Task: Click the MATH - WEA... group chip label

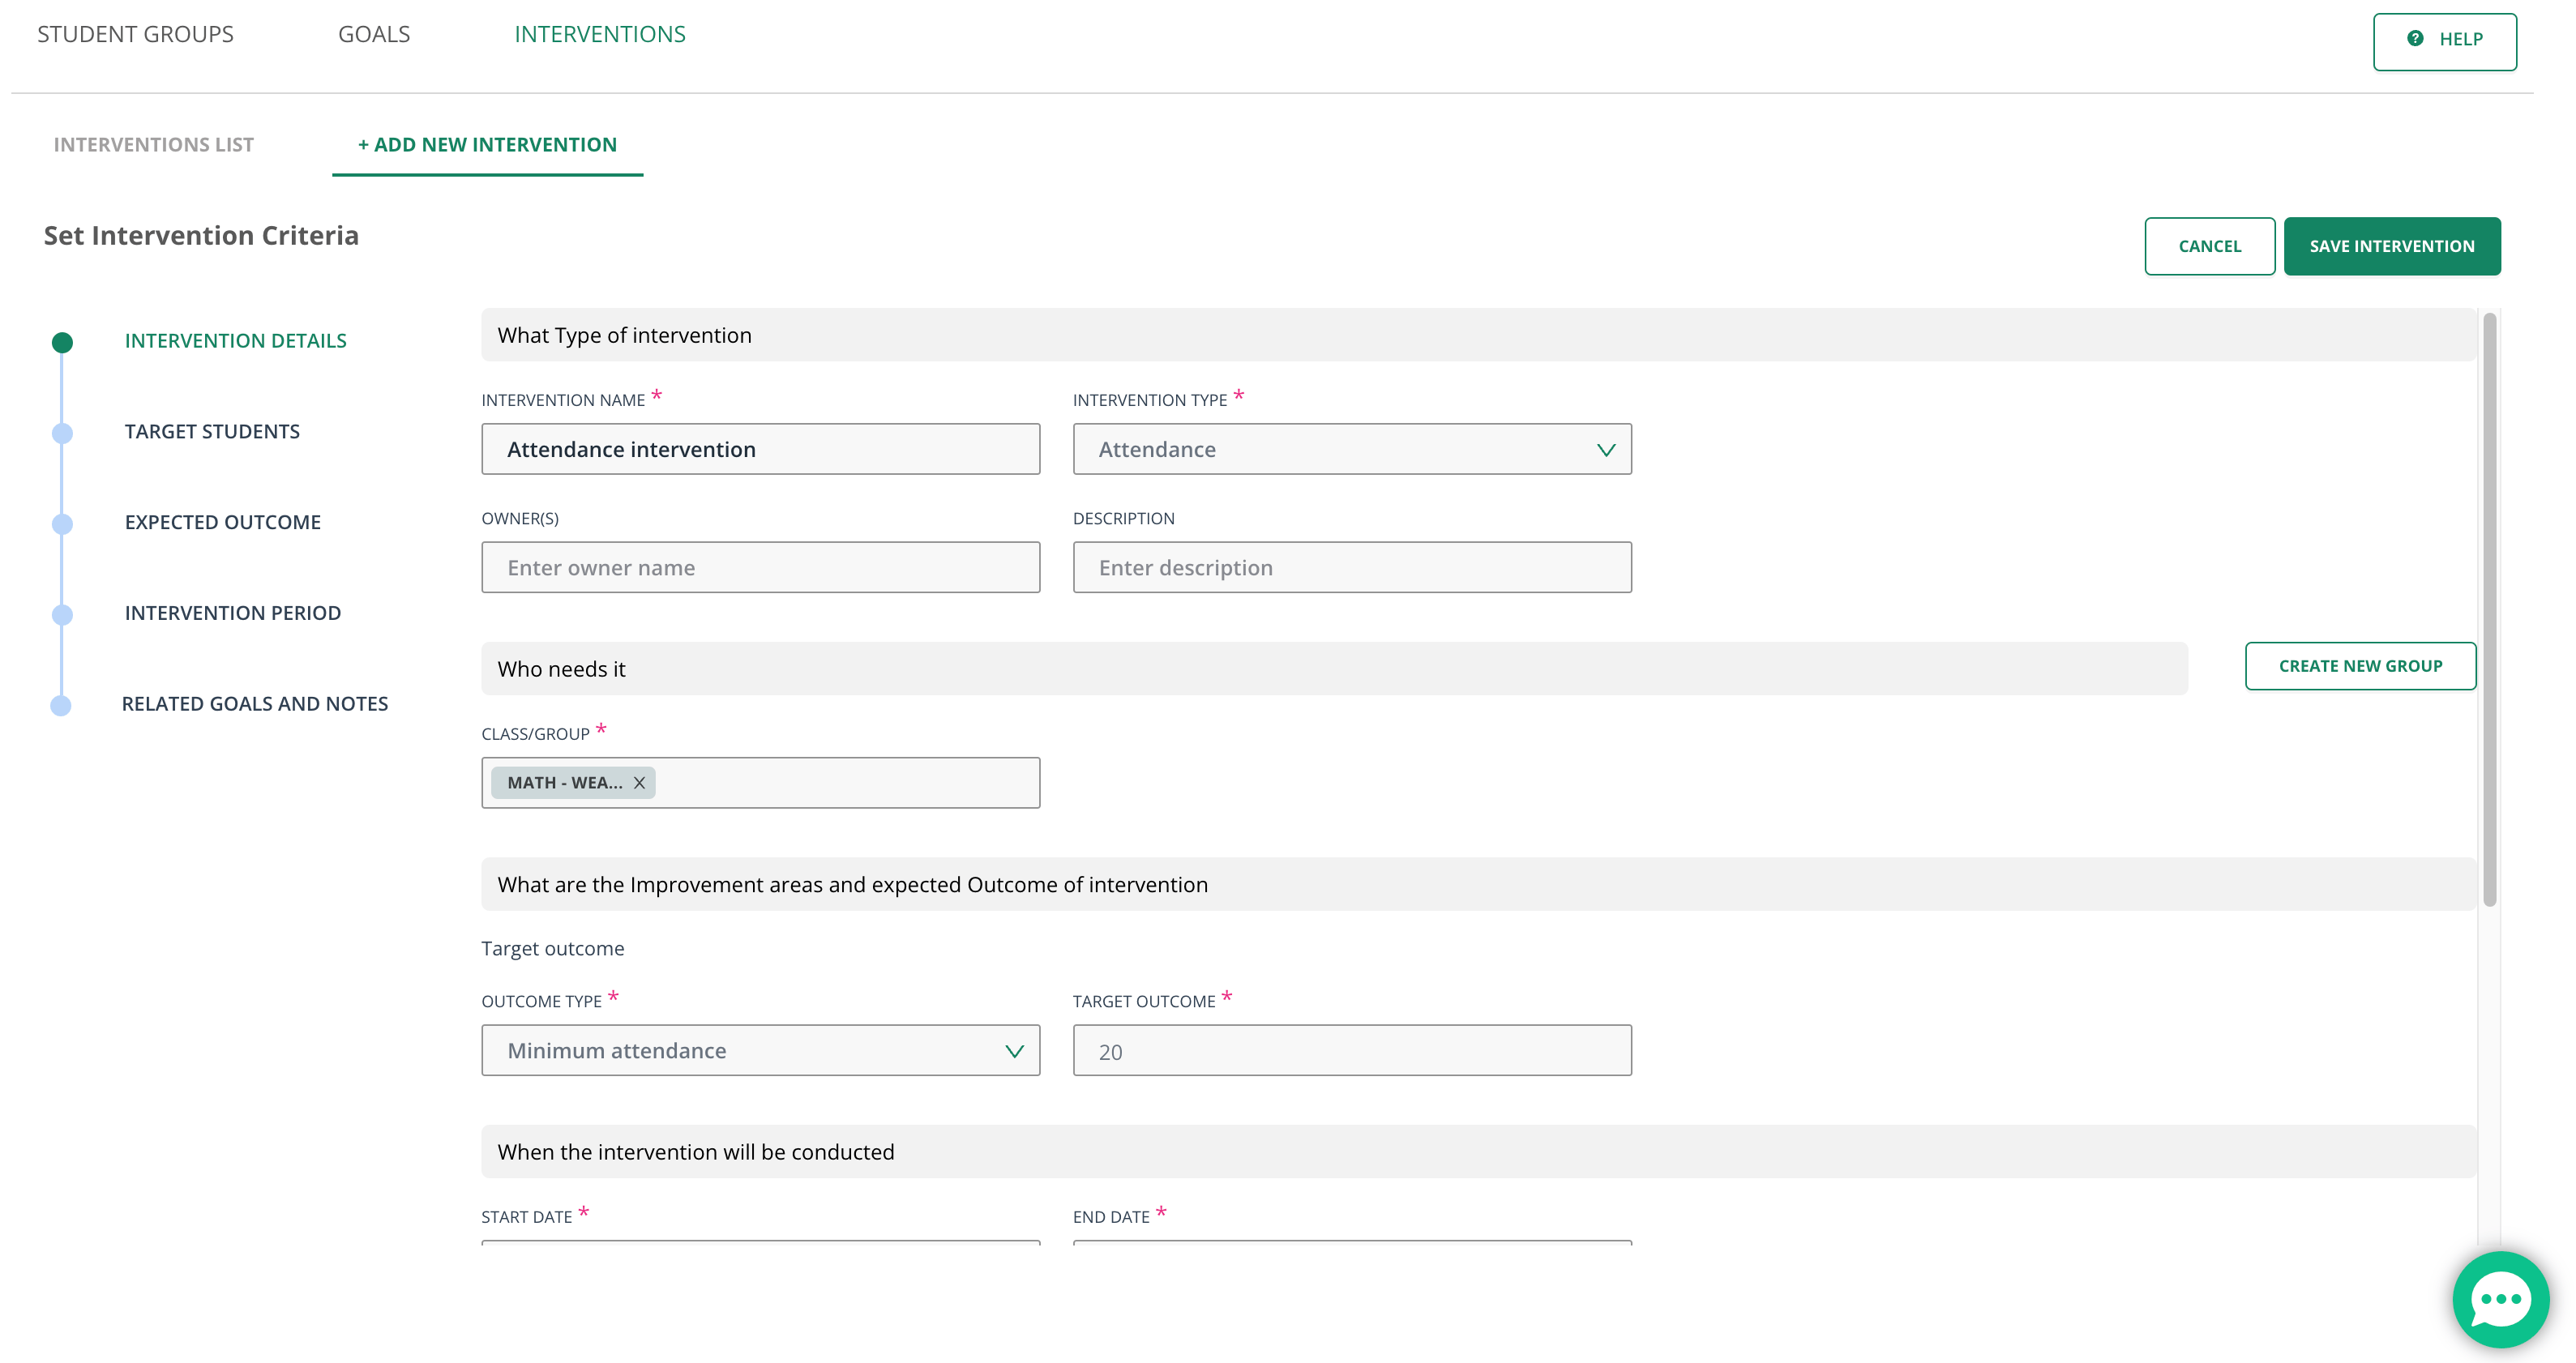Action: pos(565,783)
